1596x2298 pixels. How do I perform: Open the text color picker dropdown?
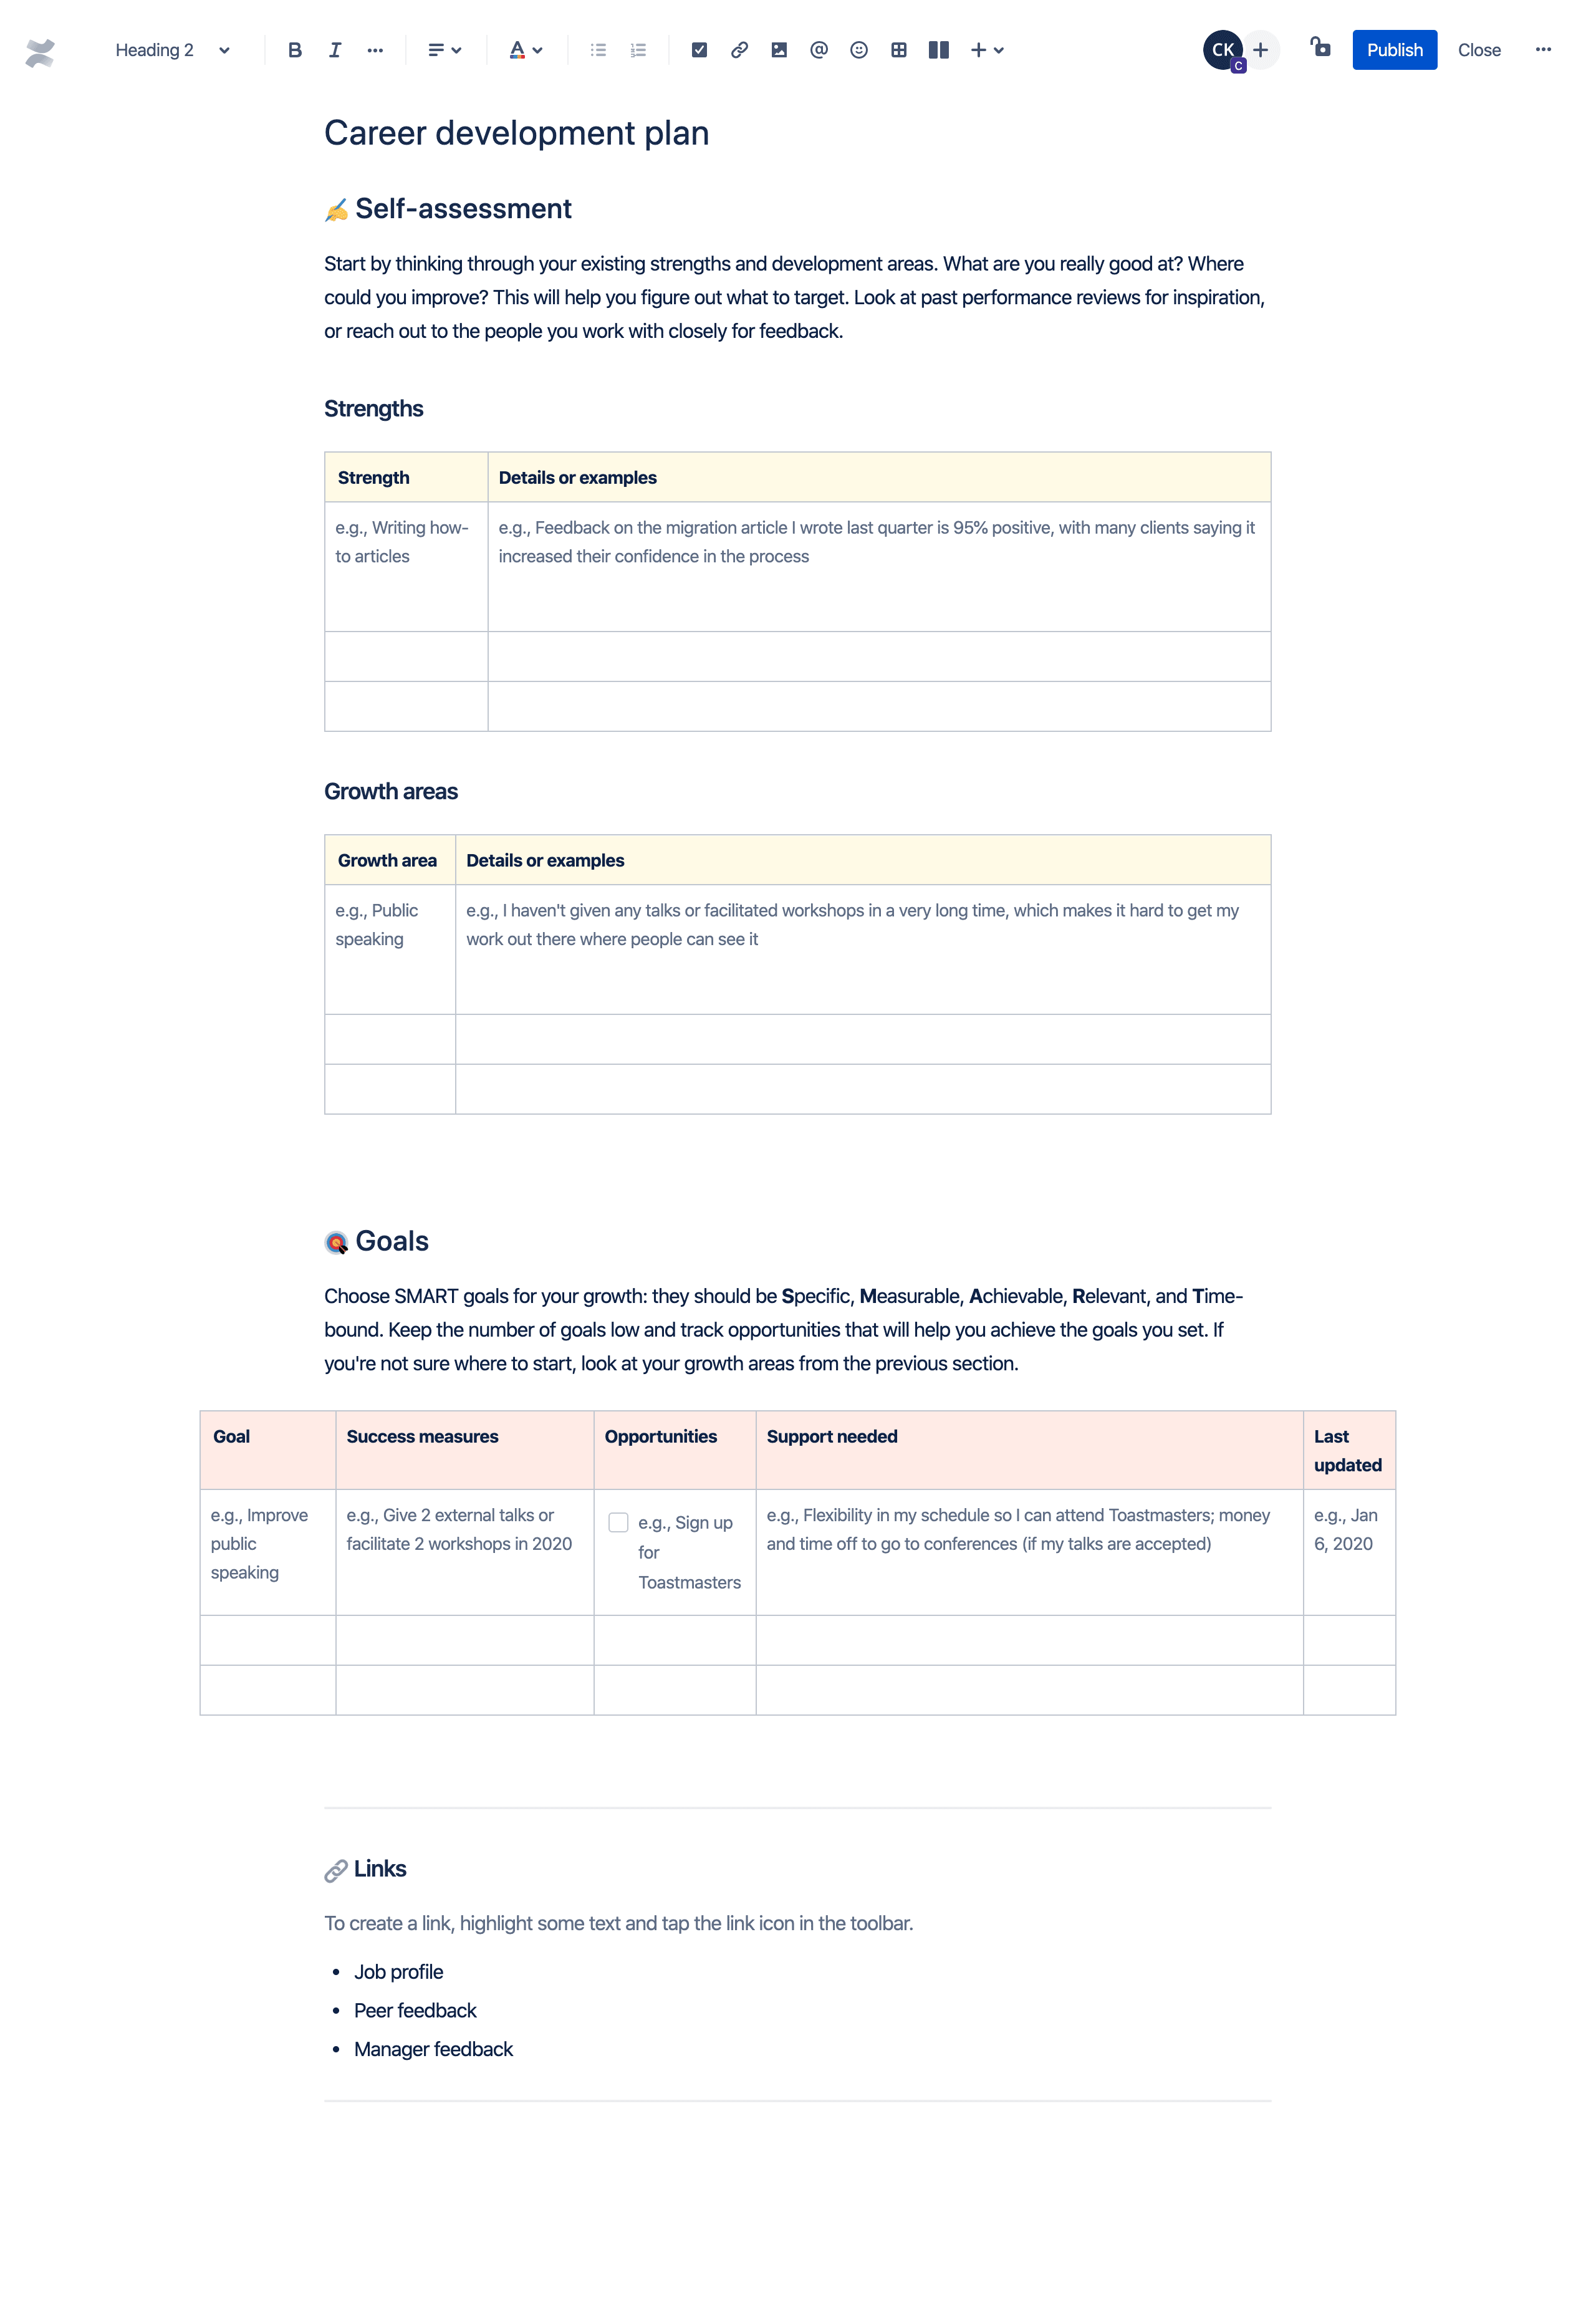(539, 49)
